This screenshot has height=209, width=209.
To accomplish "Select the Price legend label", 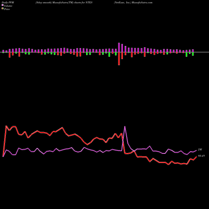I will 7,9.
